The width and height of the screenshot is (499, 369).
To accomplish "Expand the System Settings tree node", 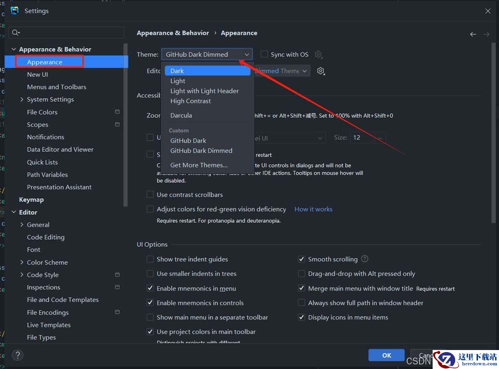I will (21, 99).
